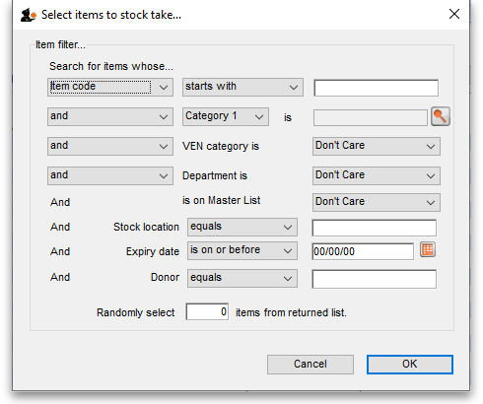Image resolution: width=483 pixels, height=404 pixels.
Task: Expand the is on or before dropdown
Action: point(242,251)
